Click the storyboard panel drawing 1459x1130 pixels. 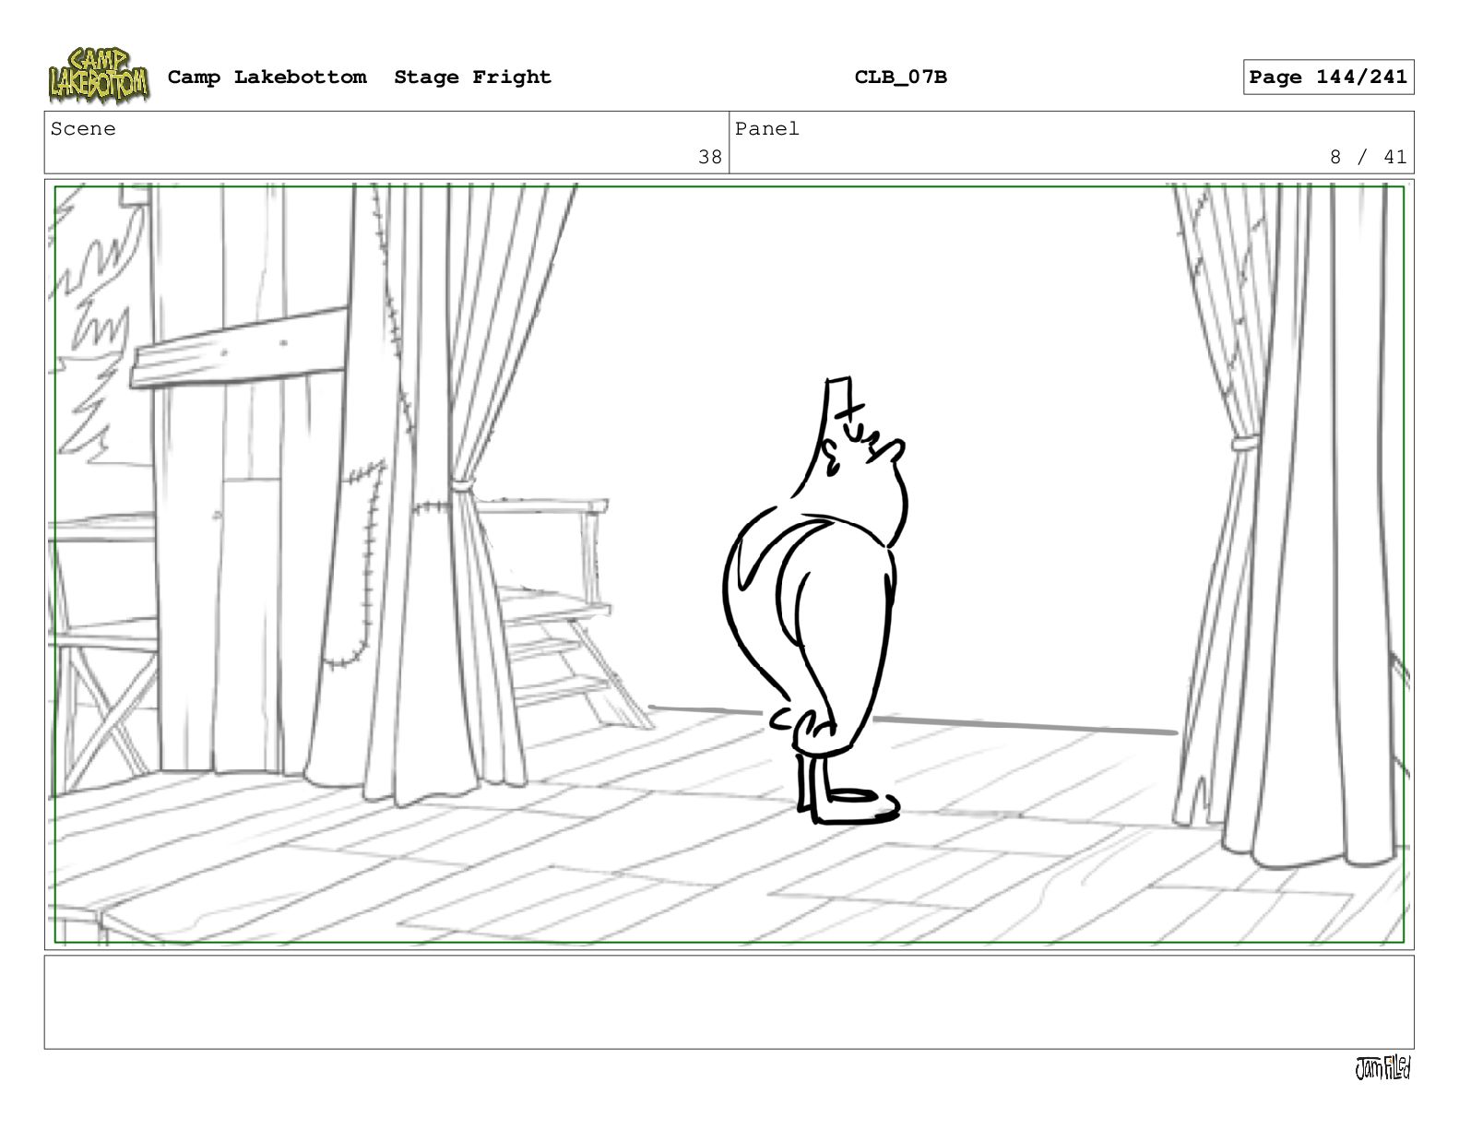[729, 565]
